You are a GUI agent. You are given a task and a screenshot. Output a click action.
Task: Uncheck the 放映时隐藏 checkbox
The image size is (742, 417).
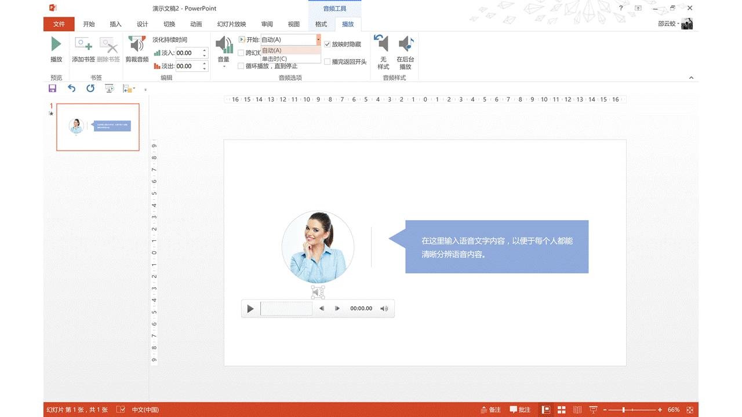tap(328, 44)
